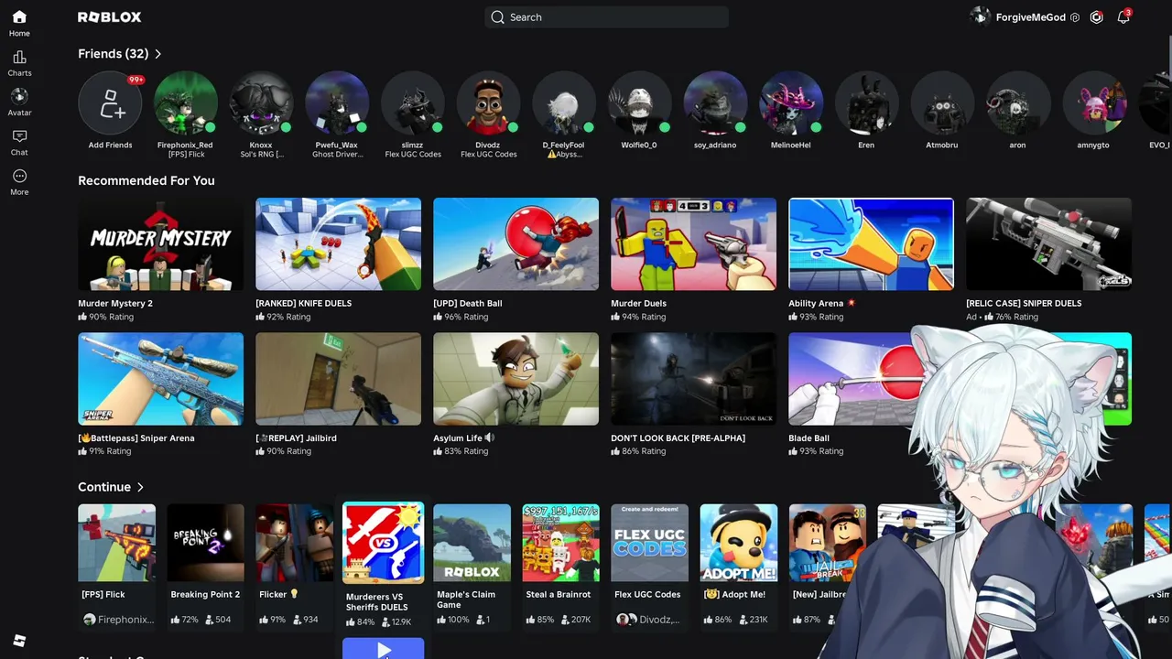Open the [UPD] Death Ball thumbnail

(515, 244)
